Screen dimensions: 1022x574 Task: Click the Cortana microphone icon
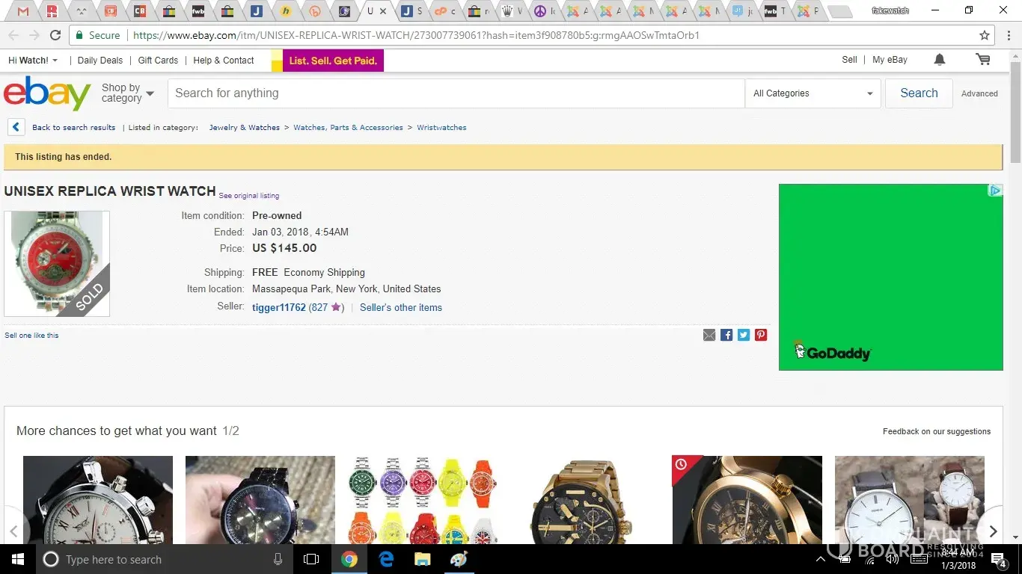click(x=278, y=559)
